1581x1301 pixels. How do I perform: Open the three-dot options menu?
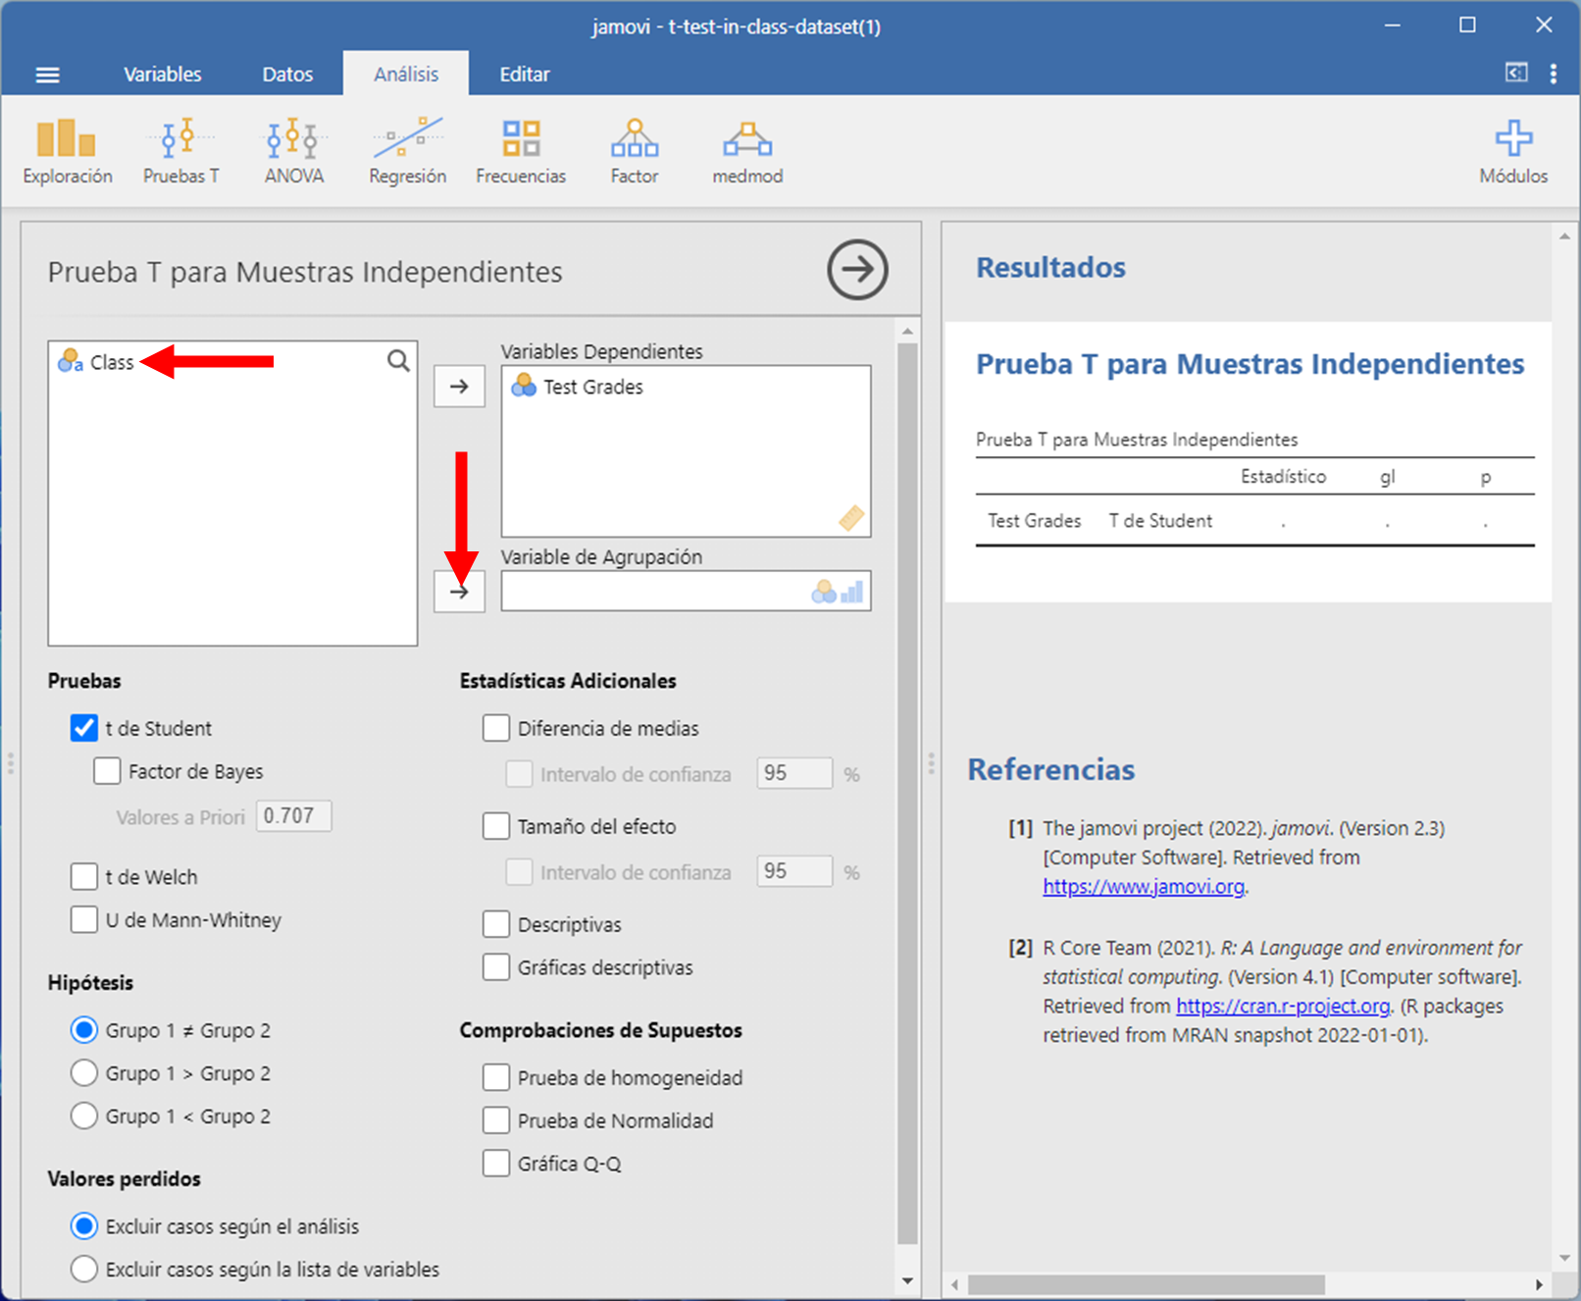1553,75
